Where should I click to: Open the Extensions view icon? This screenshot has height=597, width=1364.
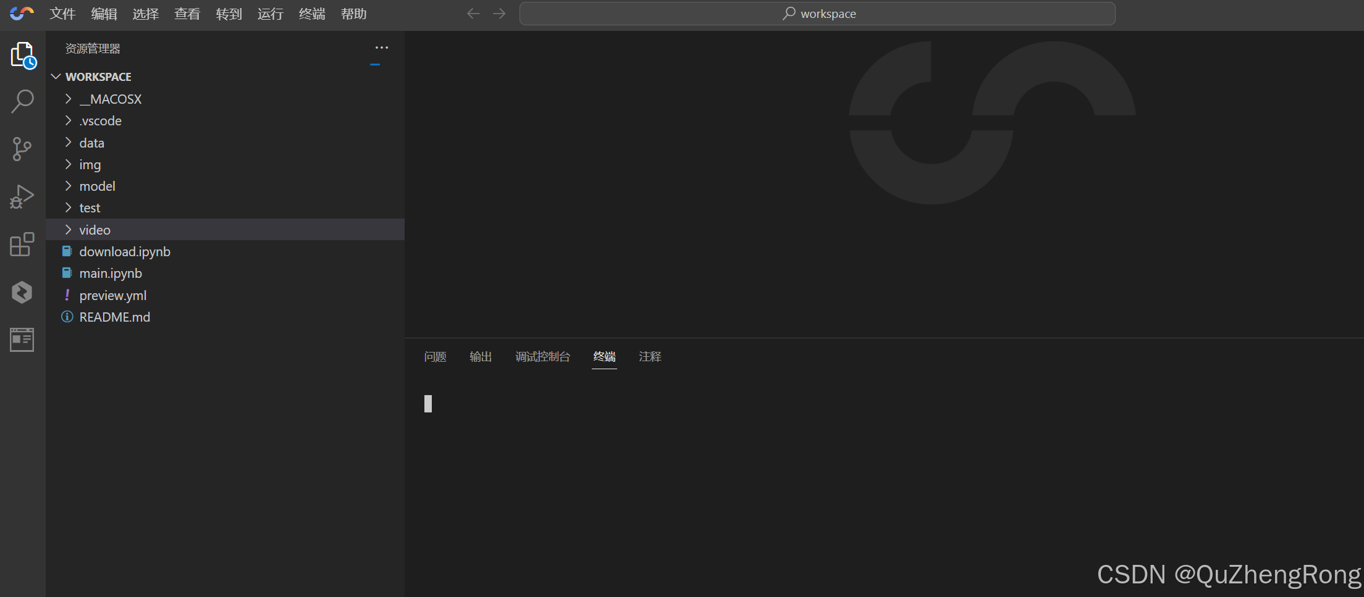tap(22, 244)
